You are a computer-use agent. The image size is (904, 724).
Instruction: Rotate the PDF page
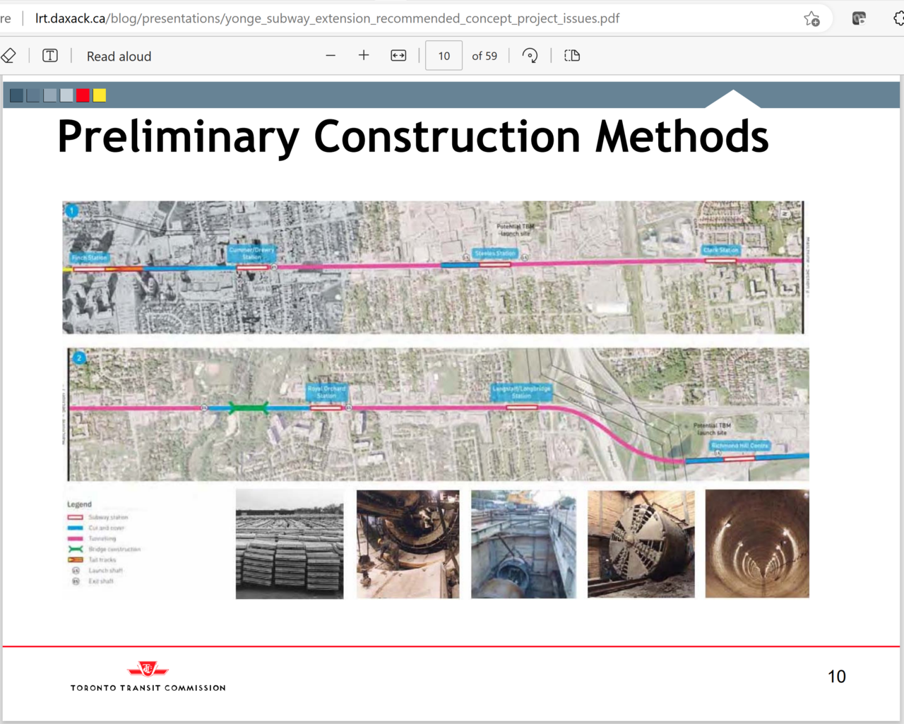point(530,56)
